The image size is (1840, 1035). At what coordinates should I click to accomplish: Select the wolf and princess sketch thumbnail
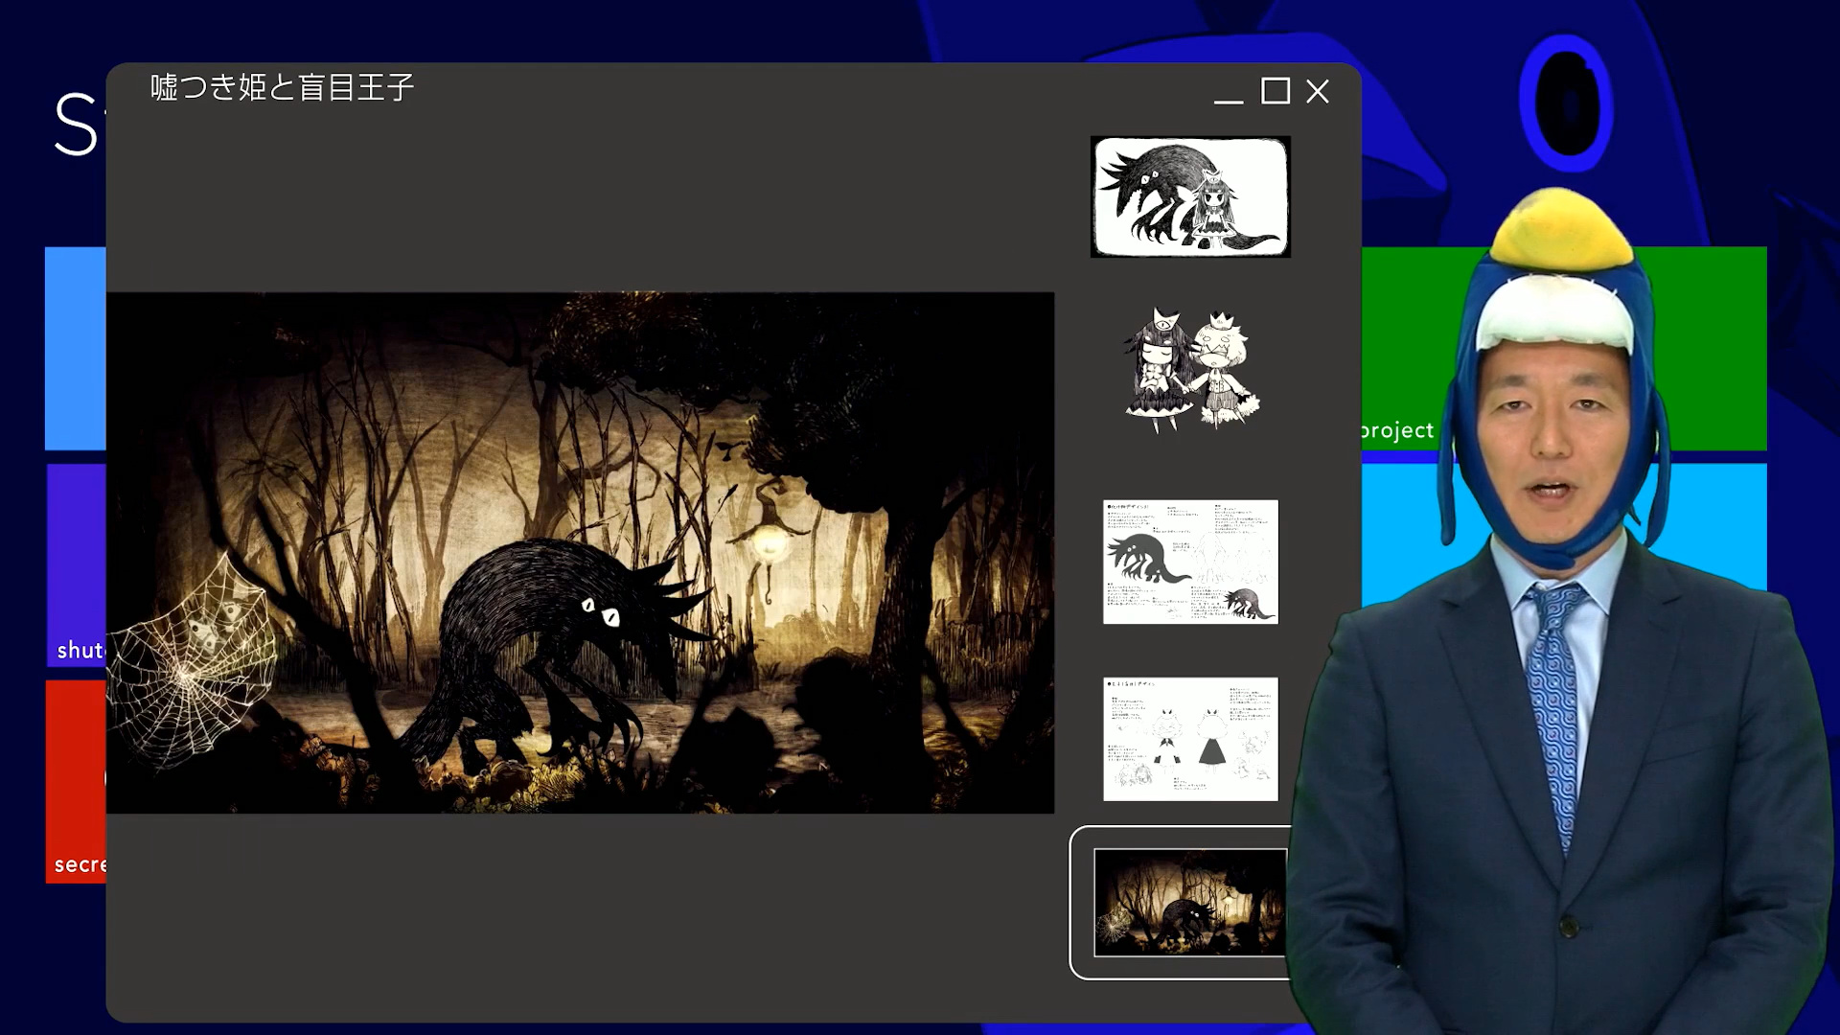click(1190, 196)
